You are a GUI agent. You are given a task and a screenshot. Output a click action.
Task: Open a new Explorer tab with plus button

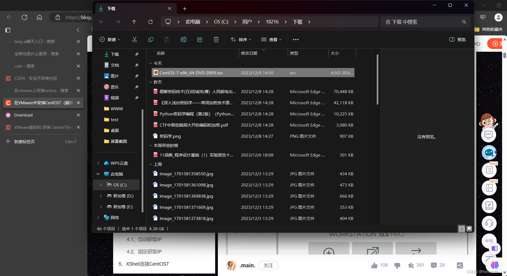click(185, 9)
